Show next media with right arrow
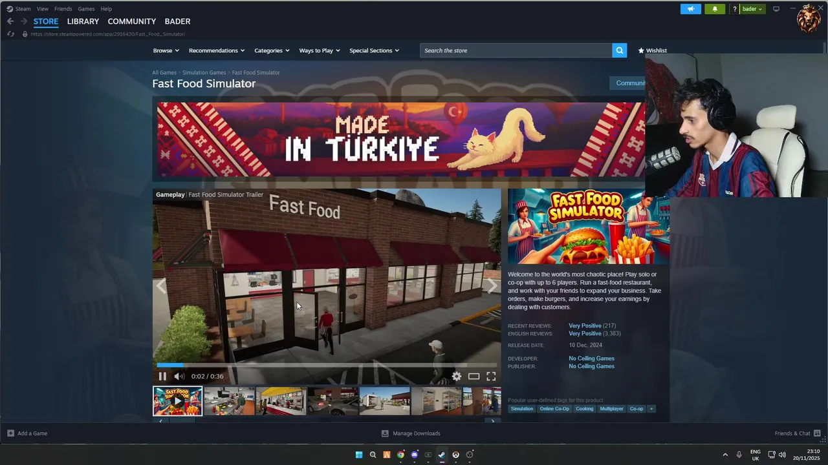 click(492, 286)
